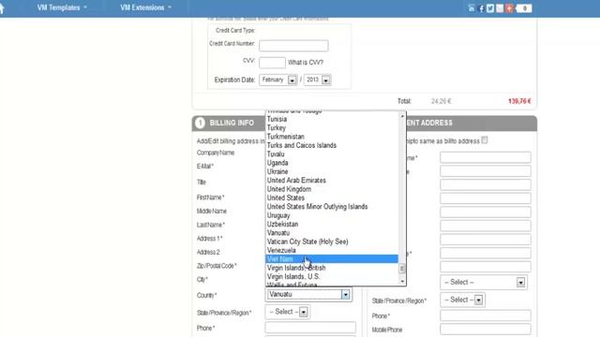This screenshot has height=337, width=600.
Task: Share via the Google Plus icon
Action: click(x=509, y=8)
